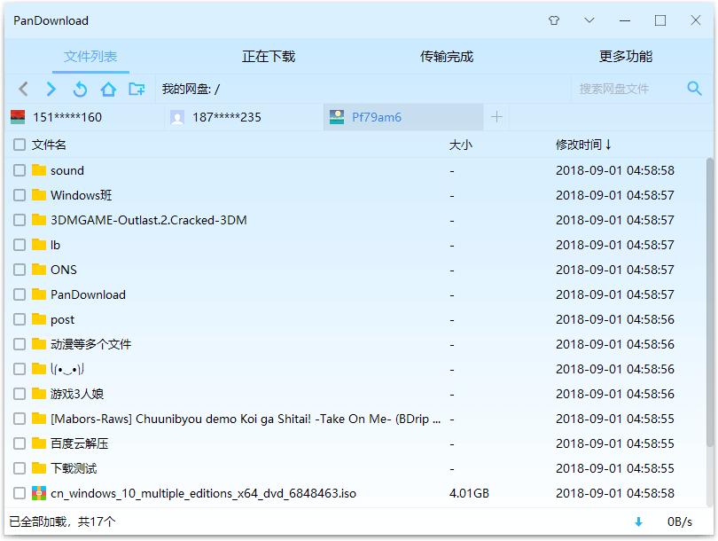Image resolution: width=718 pixels, height=541 pixels.
Task: Open the theme skin shirt icon
Action: [x=553, y=20]
